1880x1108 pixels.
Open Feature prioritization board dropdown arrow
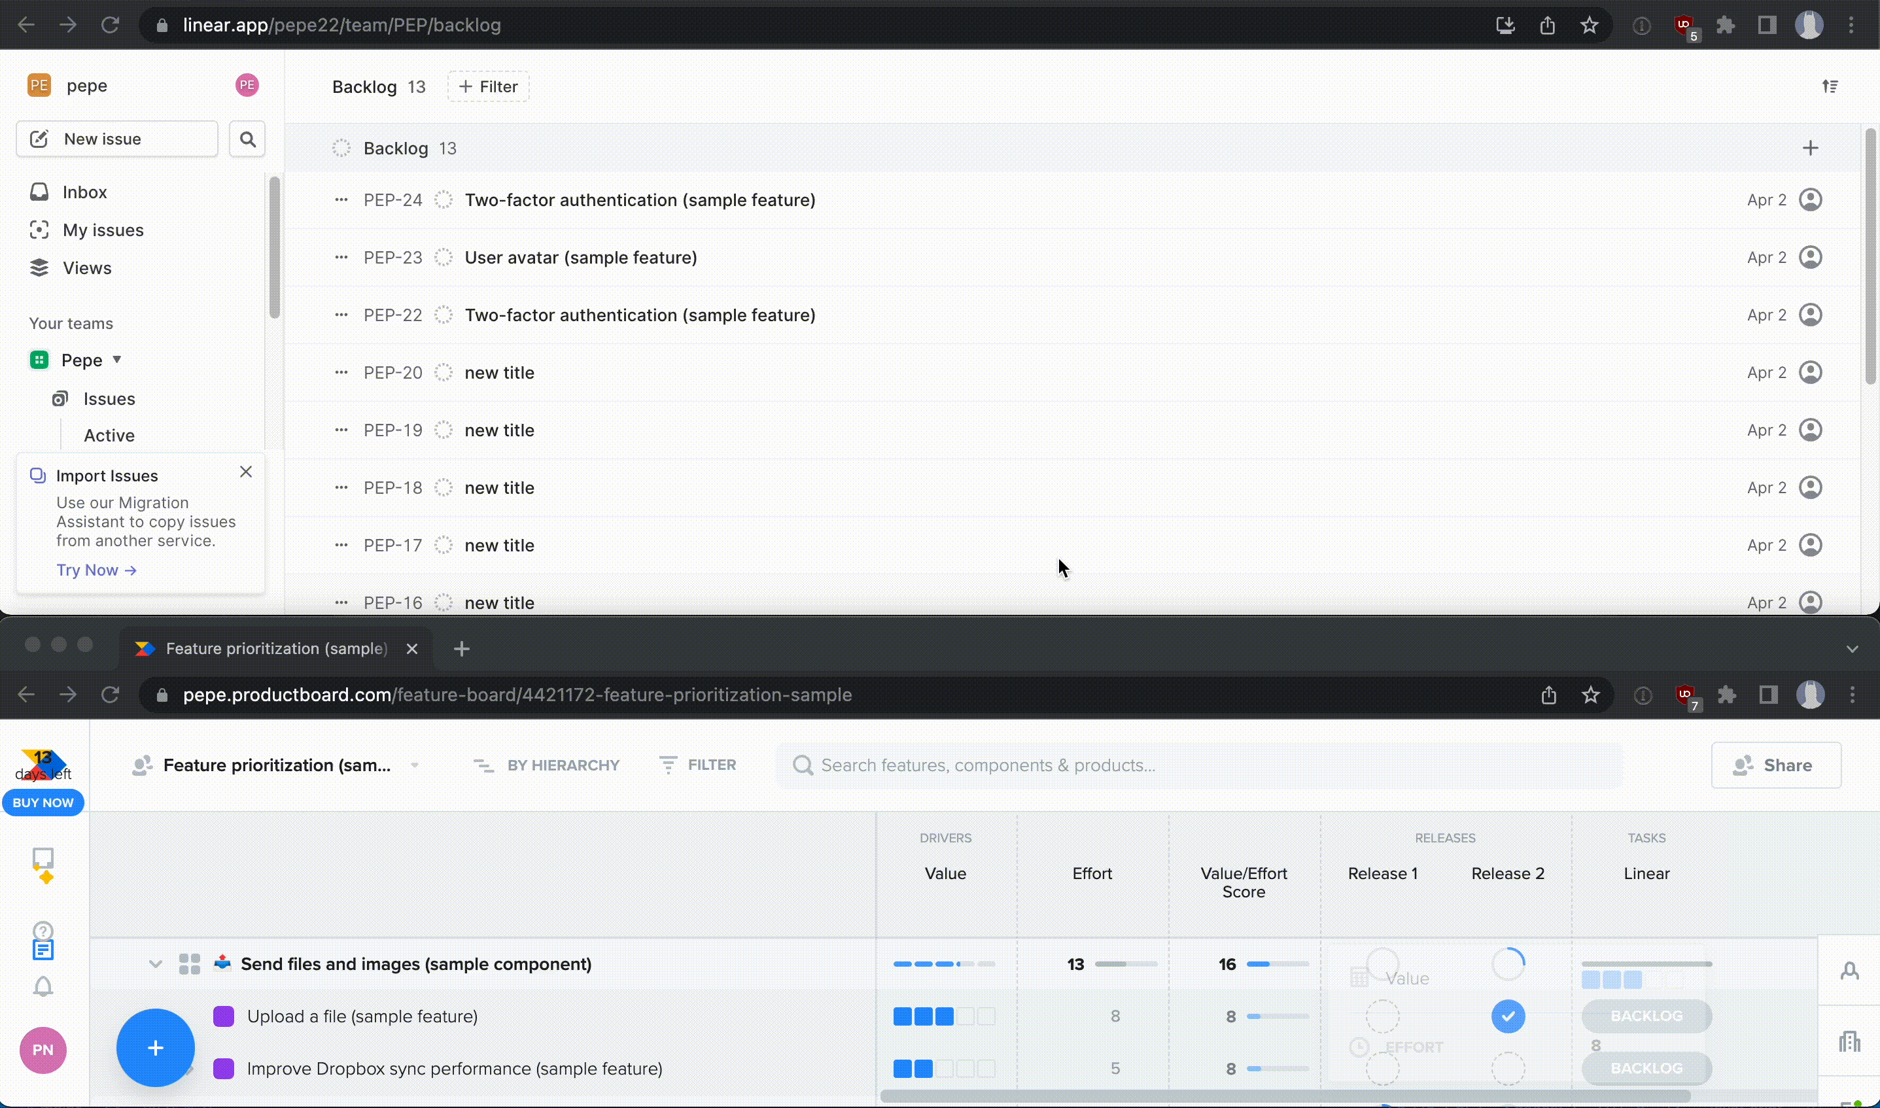(x=415, y=765)
